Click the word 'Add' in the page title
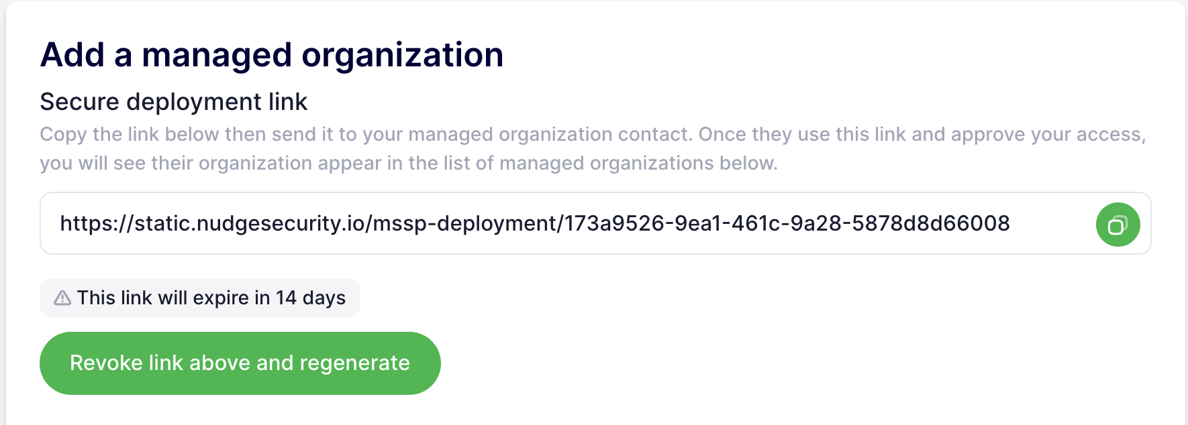The width and height of the screenshot is (1188, 425). pyautogui.click(x=72, y=55)
